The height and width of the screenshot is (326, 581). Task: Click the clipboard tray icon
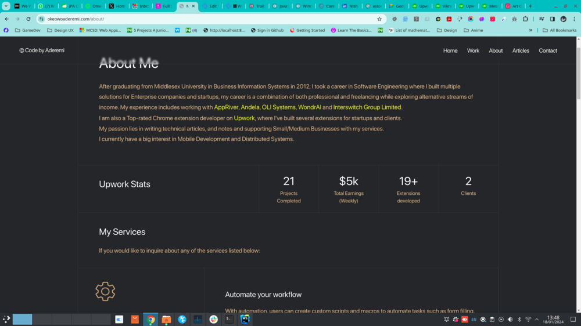(492, 320)
